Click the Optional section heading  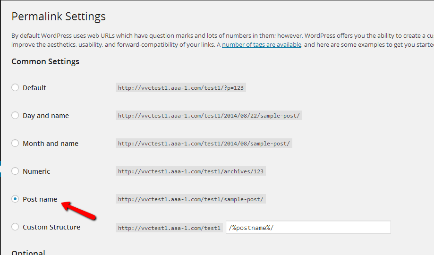click(x=28, y=252)
